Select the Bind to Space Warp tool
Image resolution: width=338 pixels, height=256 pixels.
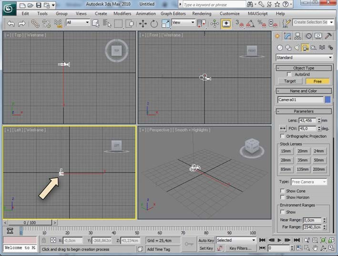click(58, 23)
